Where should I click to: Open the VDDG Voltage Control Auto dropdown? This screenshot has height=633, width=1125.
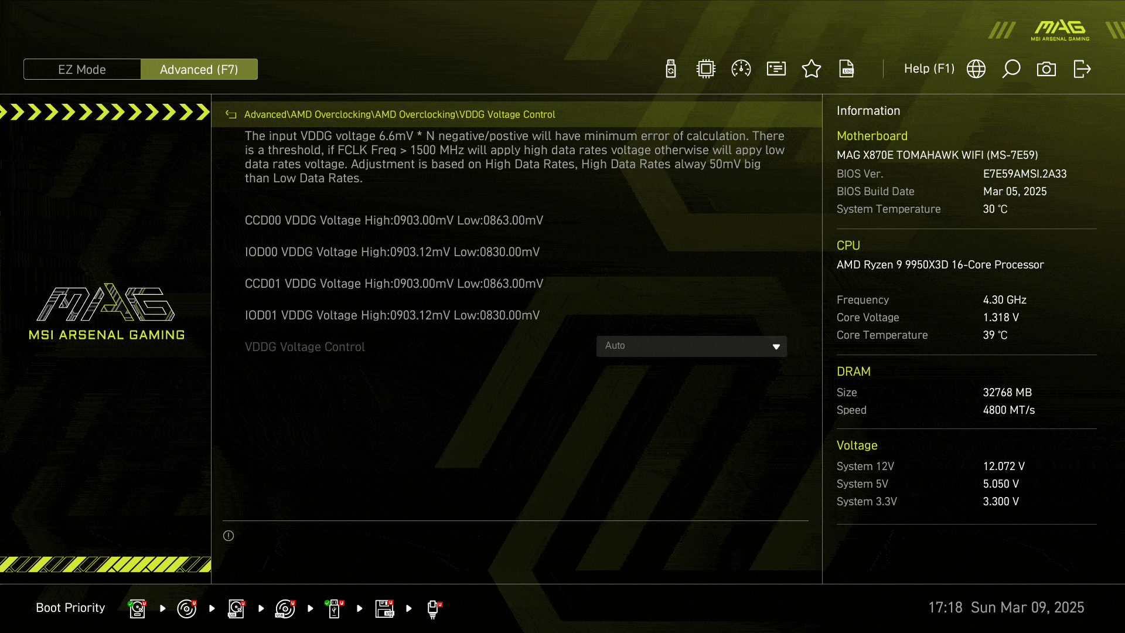coord(691,346)
